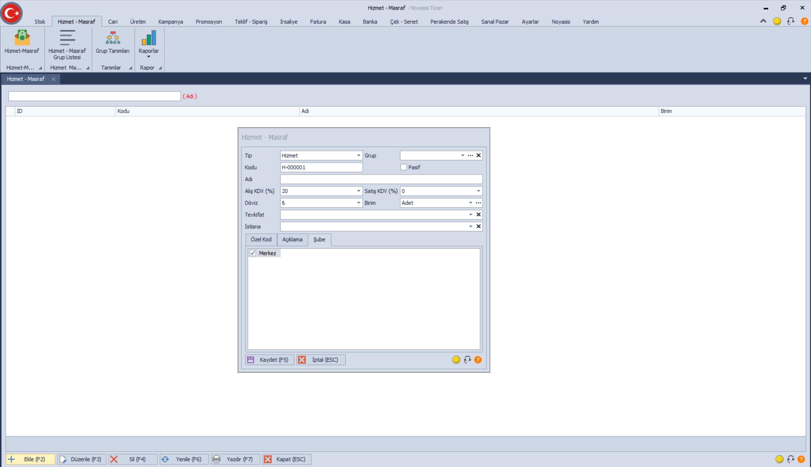
Task: Click the orange help icon in the dialog footer
Action: (x=478, y=360)
